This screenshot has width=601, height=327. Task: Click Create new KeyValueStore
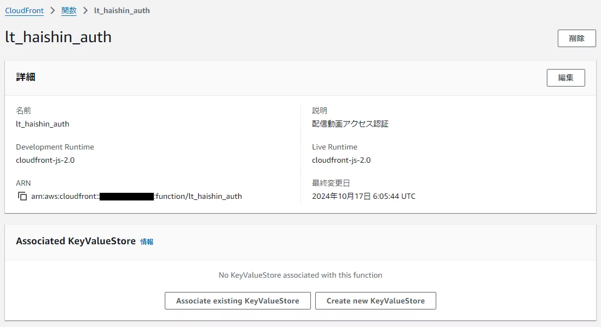(x=375, y=300)
